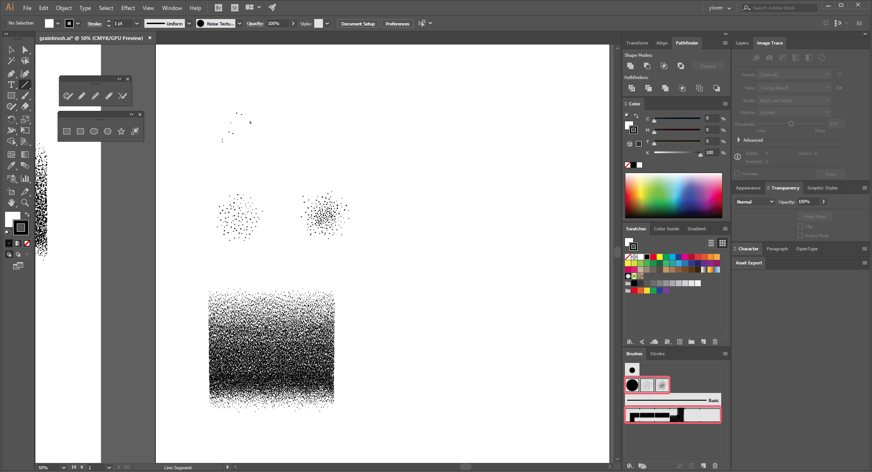872x472 pixels.
Task: Switch to the Gradient tab
Action: 696,229
